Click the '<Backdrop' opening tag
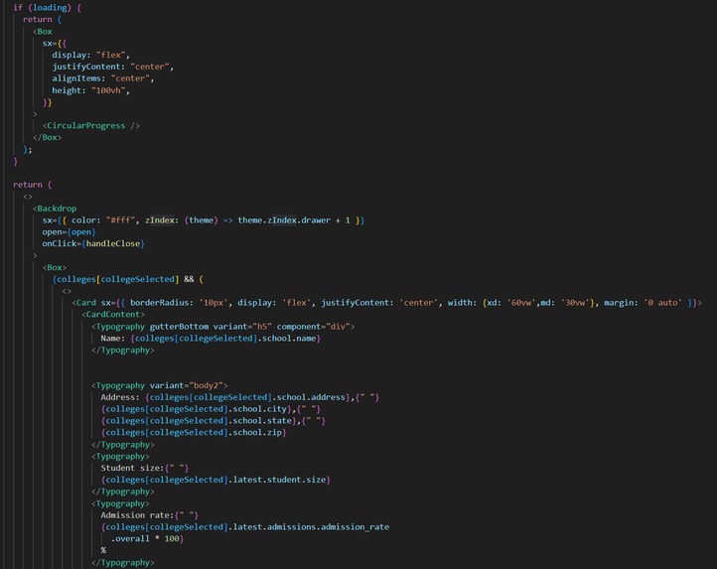Image resolution: width=717 pixels, height=569 pixels. pos(55,209)
